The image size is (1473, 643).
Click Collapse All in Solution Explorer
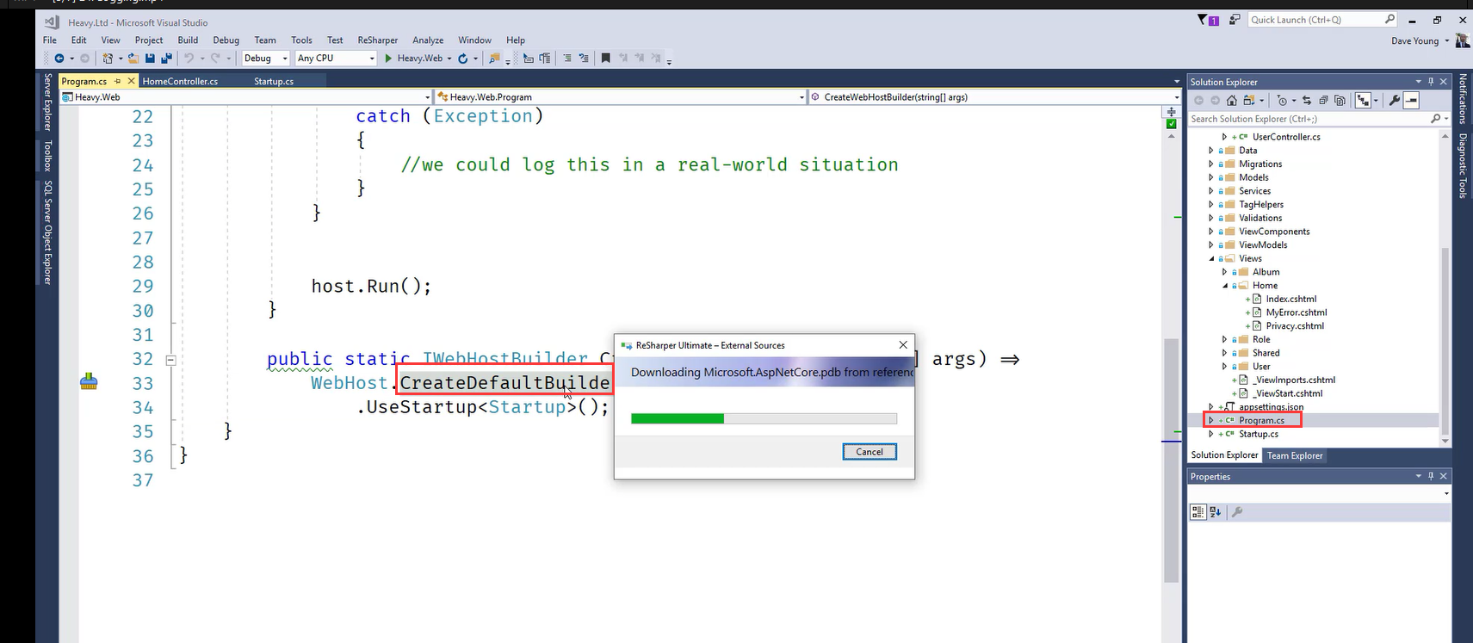pos(1323,101)
